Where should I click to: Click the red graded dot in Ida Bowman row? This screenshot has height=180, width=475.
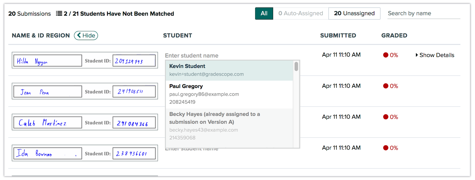pyautogui.click(x=386, y=148)
